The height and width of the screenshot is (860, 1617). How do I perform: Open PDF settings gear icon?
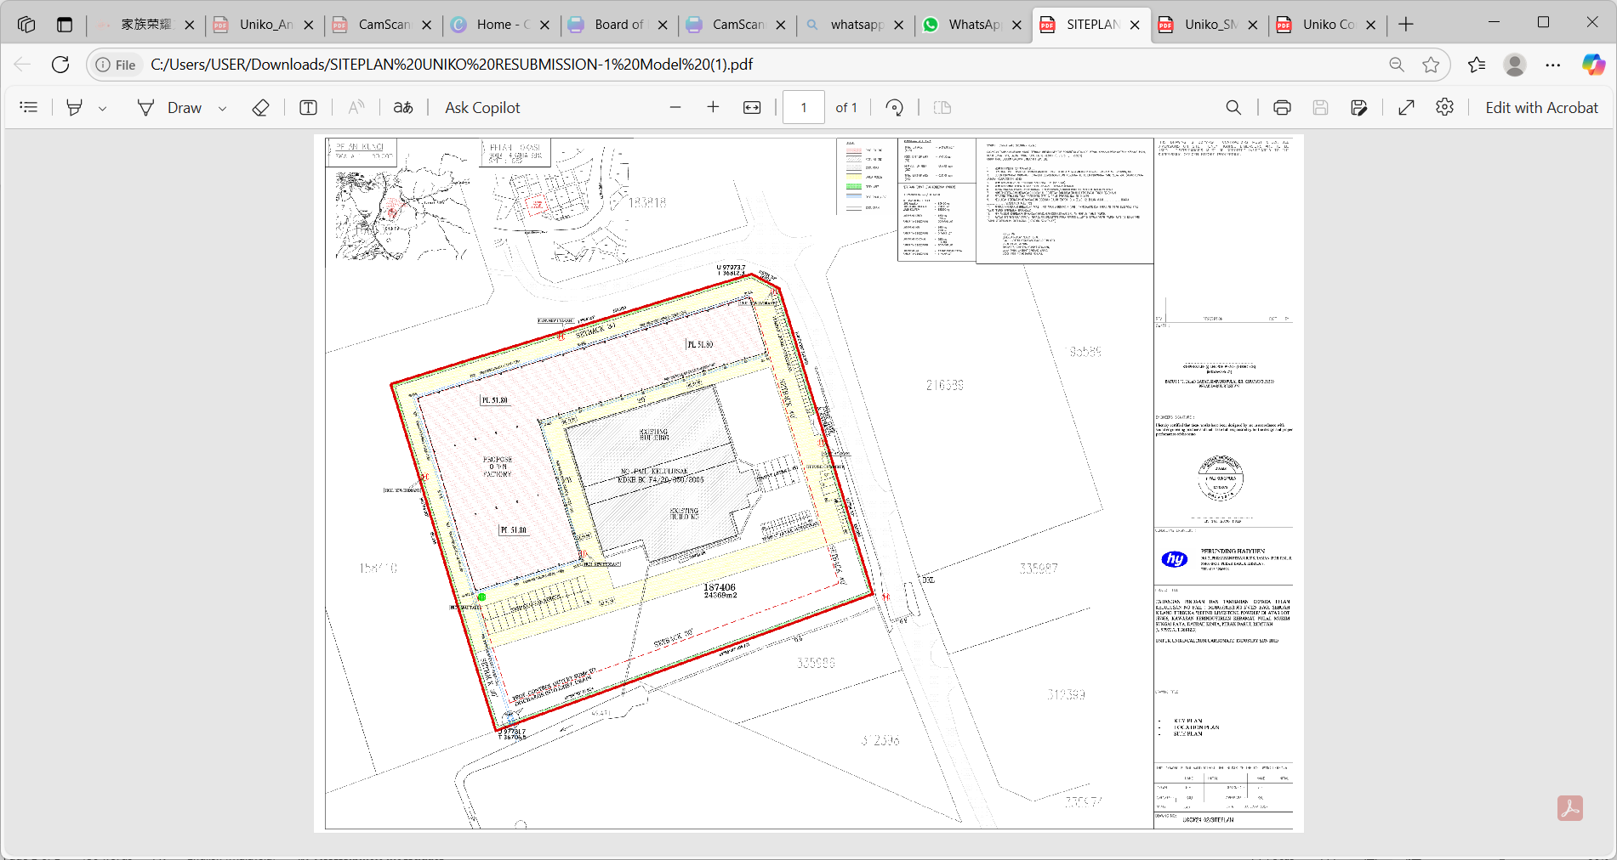pos(1444,107)
